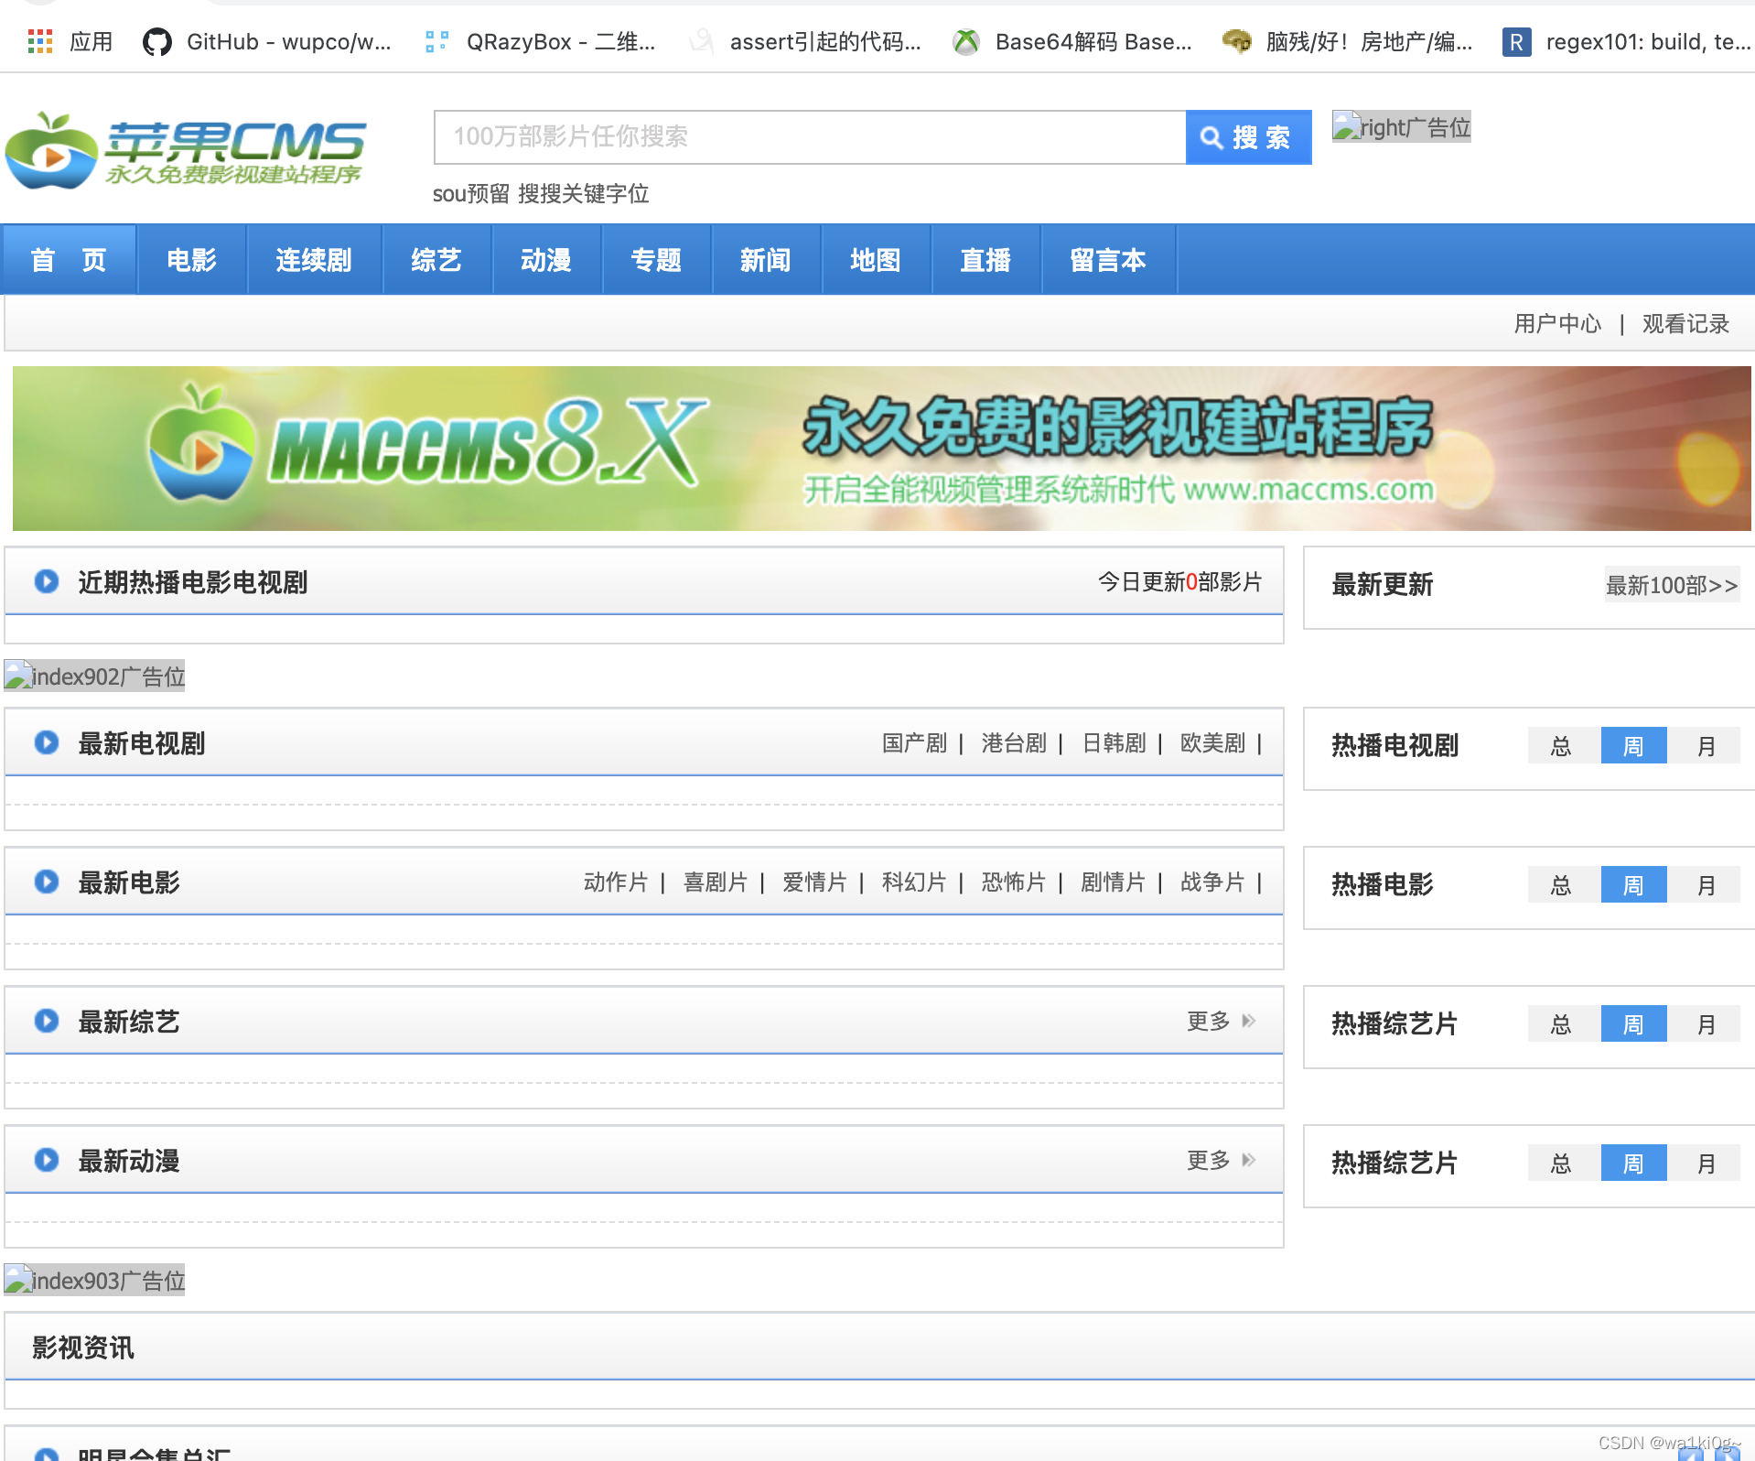Viewport: 1755px width, 1461px height.
Task: Click the 搜索 search button
Action: 1248,137
